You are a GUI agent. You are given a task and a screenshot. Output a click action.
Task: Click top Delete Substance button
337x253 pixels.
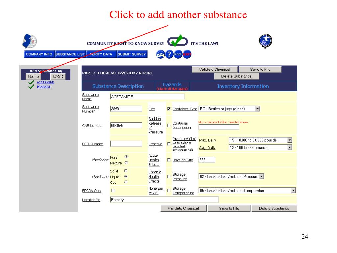(236, 76)
